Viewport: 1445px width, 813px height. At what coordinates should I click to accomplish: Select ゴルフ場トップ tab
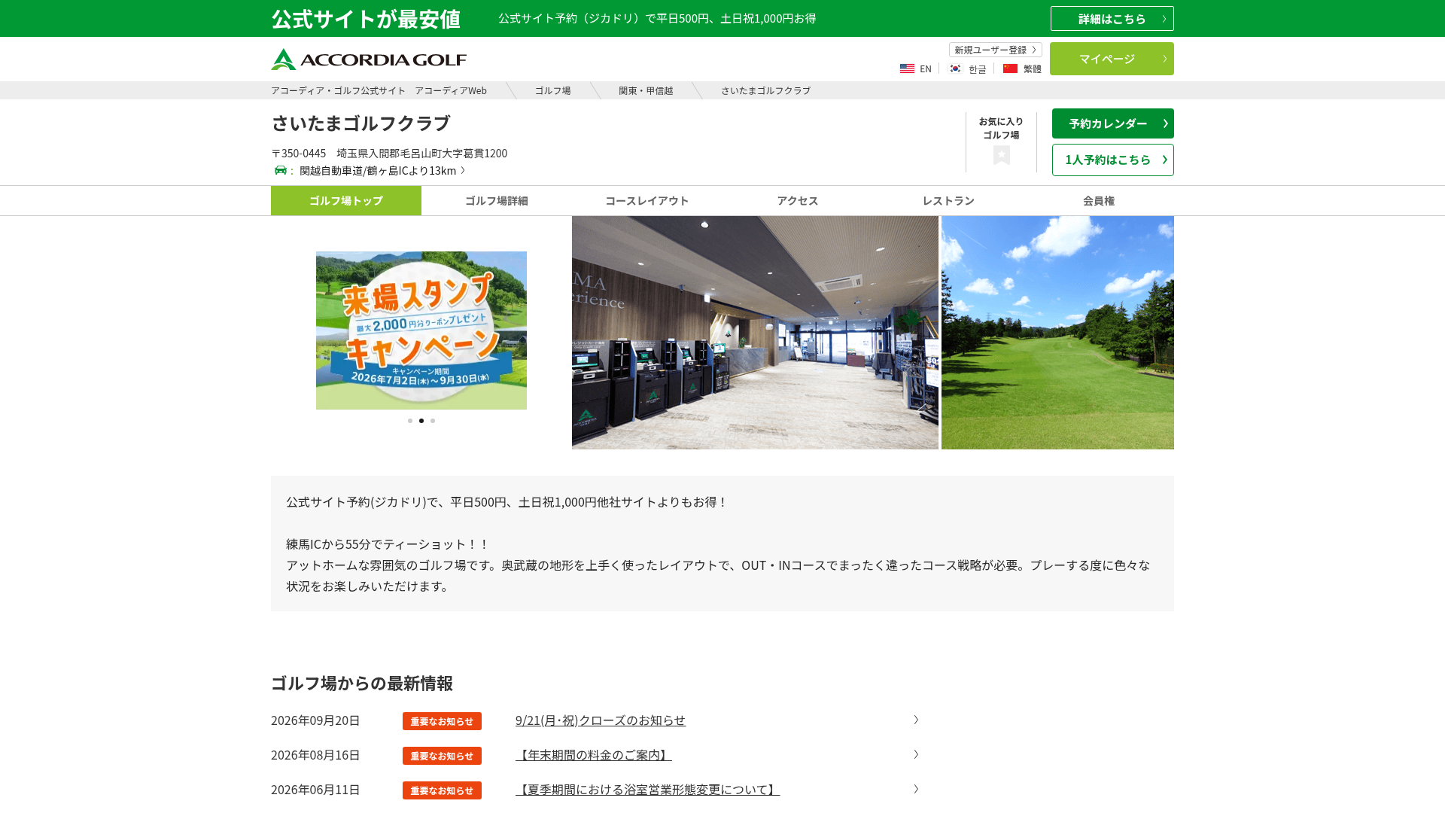[346, 200]
